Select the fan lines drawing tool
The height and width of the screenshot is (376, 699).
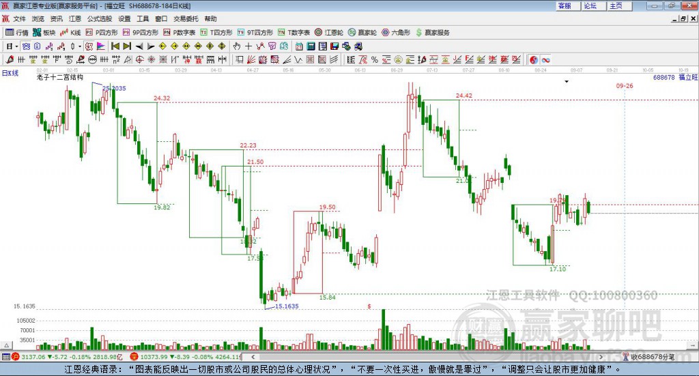(251, 59)
